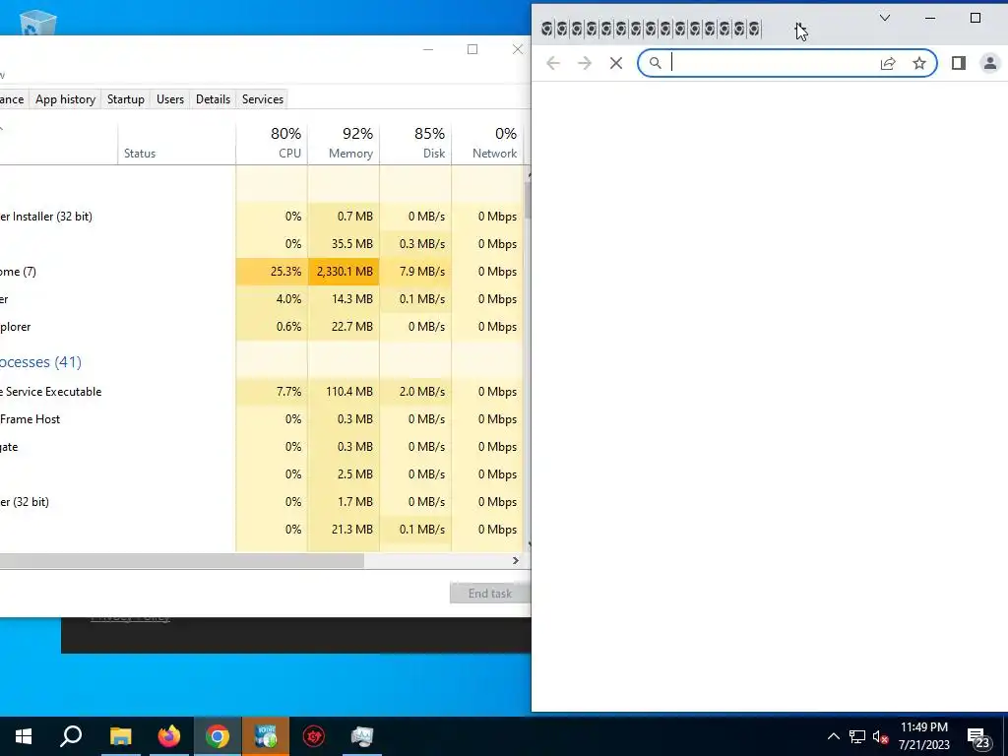Click the Chrome forward arrow
Screen dimensions: 1008x756
click(585, 63)
